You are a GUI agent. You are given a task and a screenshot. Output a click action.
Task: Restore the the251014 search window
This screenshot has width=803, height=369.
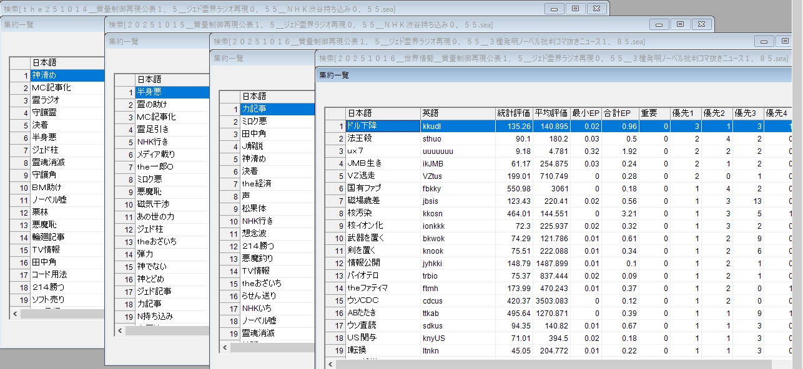pos(575,9)
